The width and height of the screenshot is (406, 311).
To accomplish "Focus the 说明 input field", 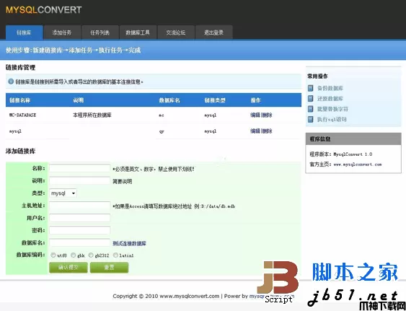I will (80, 180).
